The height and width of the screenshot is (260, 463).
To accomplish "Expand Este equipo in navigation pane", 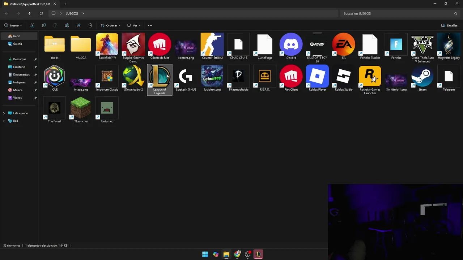I will point(4,113).
